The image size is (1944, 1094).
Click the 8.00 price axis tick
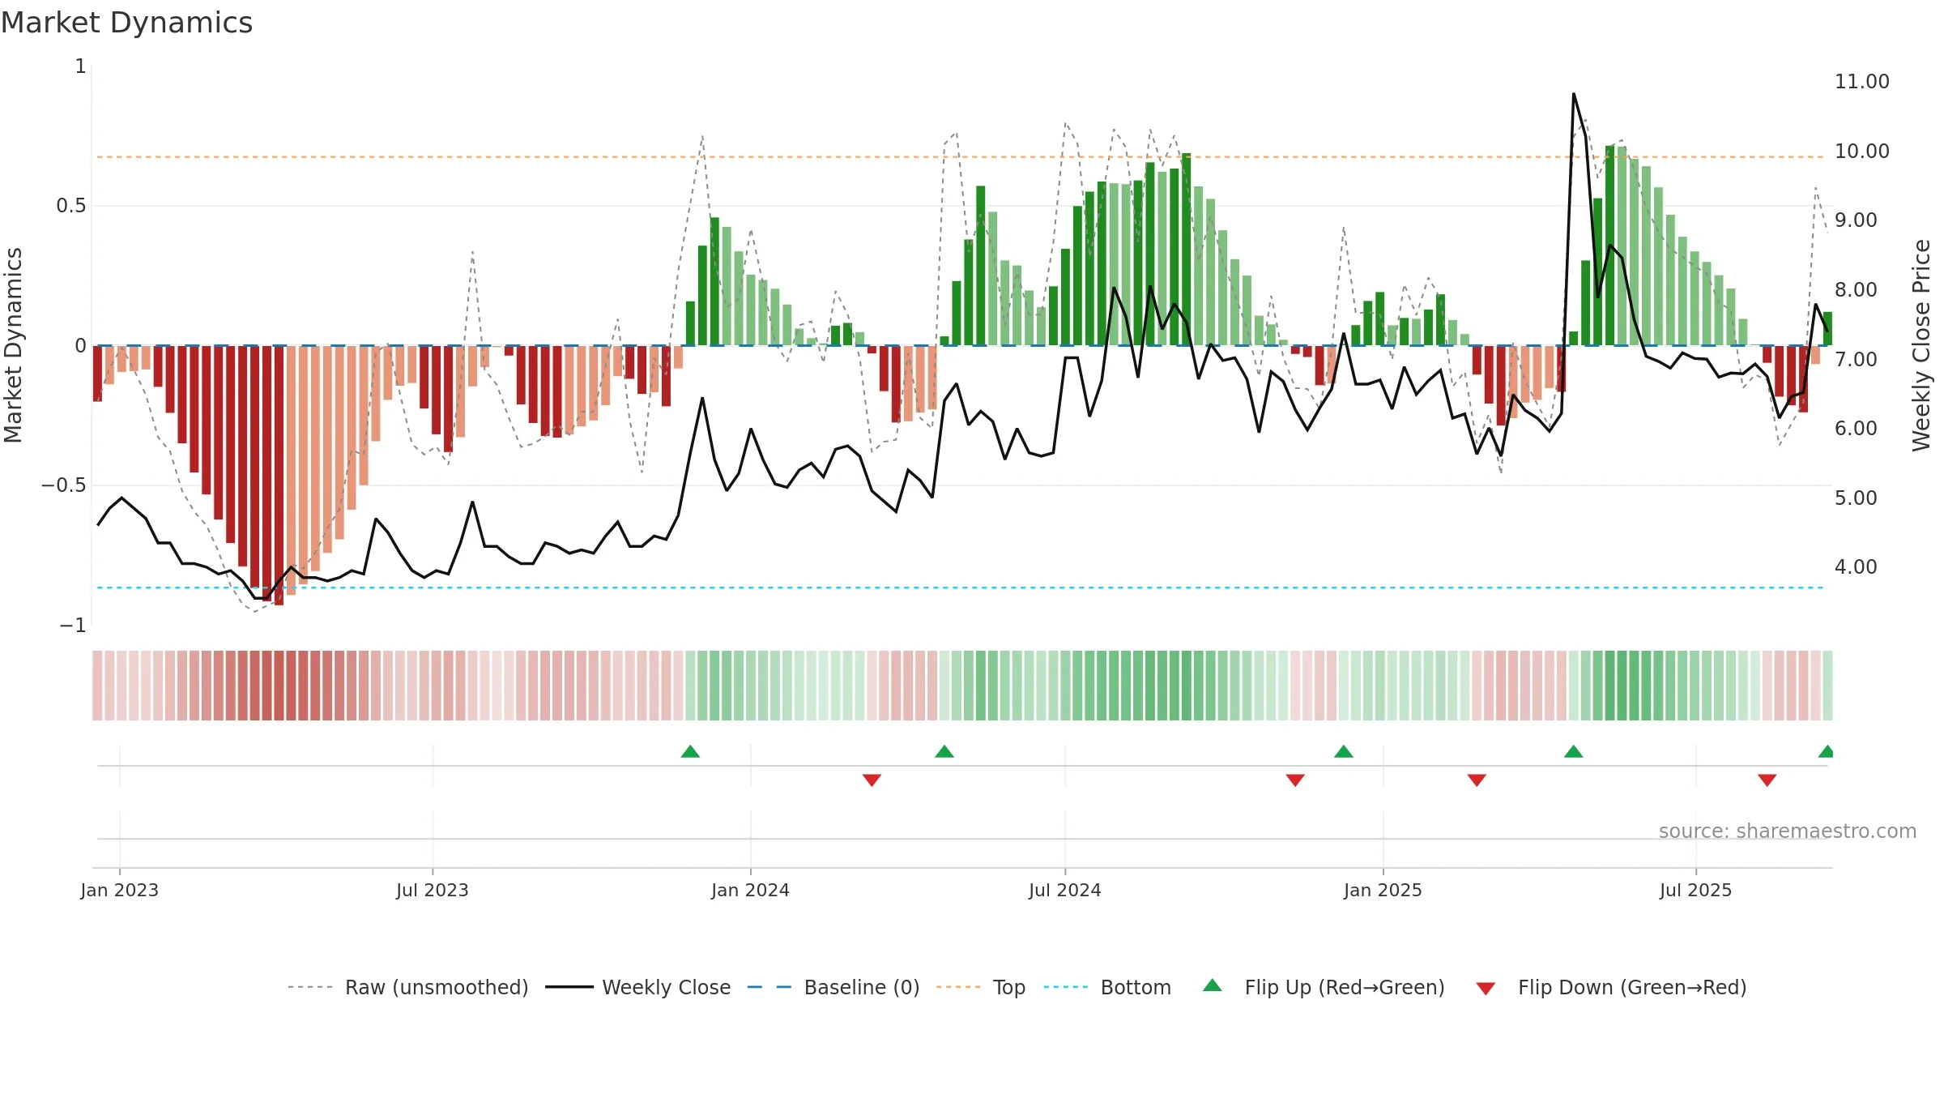1856,290
